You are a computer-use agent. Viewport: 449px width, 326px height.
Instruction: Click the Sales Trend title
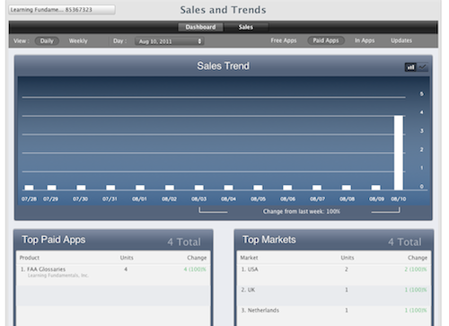(223, 66)
